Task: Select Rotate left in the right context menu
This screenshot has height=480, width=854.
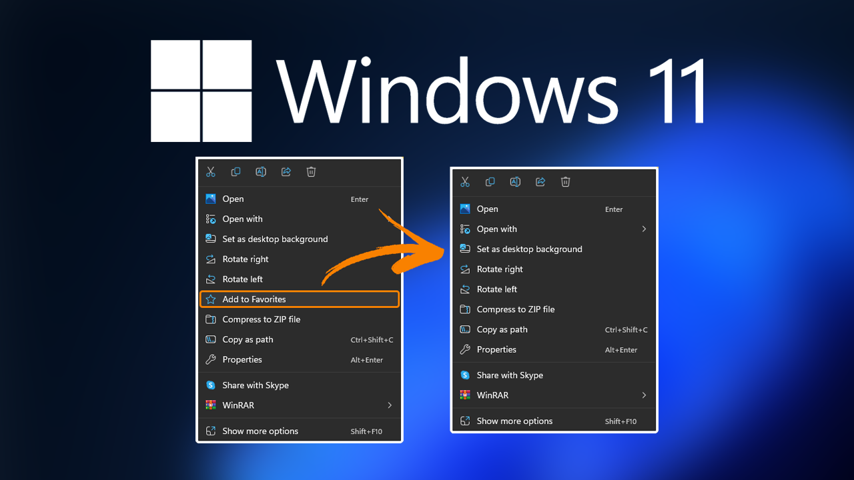Action: (x=554, y=289)
